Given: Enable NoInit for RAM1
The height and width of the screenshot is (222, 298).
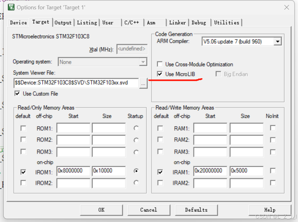Looking at the screenshot, I should (x=273, y=128).
